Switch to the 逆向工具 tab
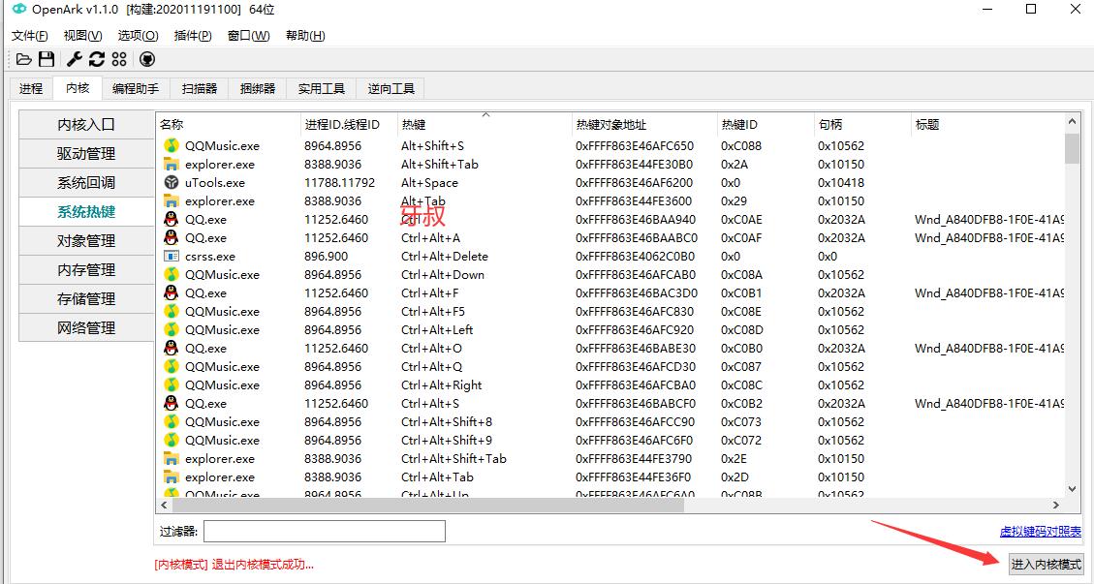The width and height of the screenshot is (1094, 584). [x=391, y=88]
